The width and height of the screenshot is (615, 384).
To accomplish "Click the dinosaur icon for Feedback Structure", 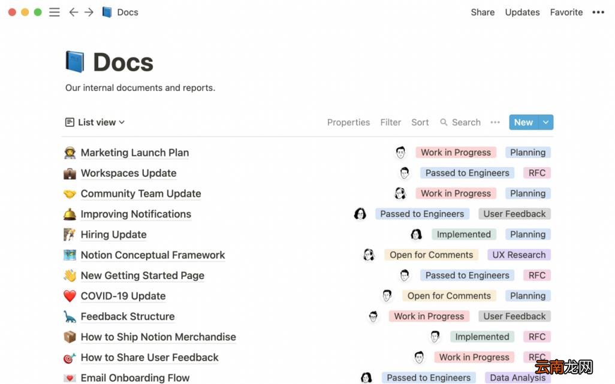I will tap(70, 316).
